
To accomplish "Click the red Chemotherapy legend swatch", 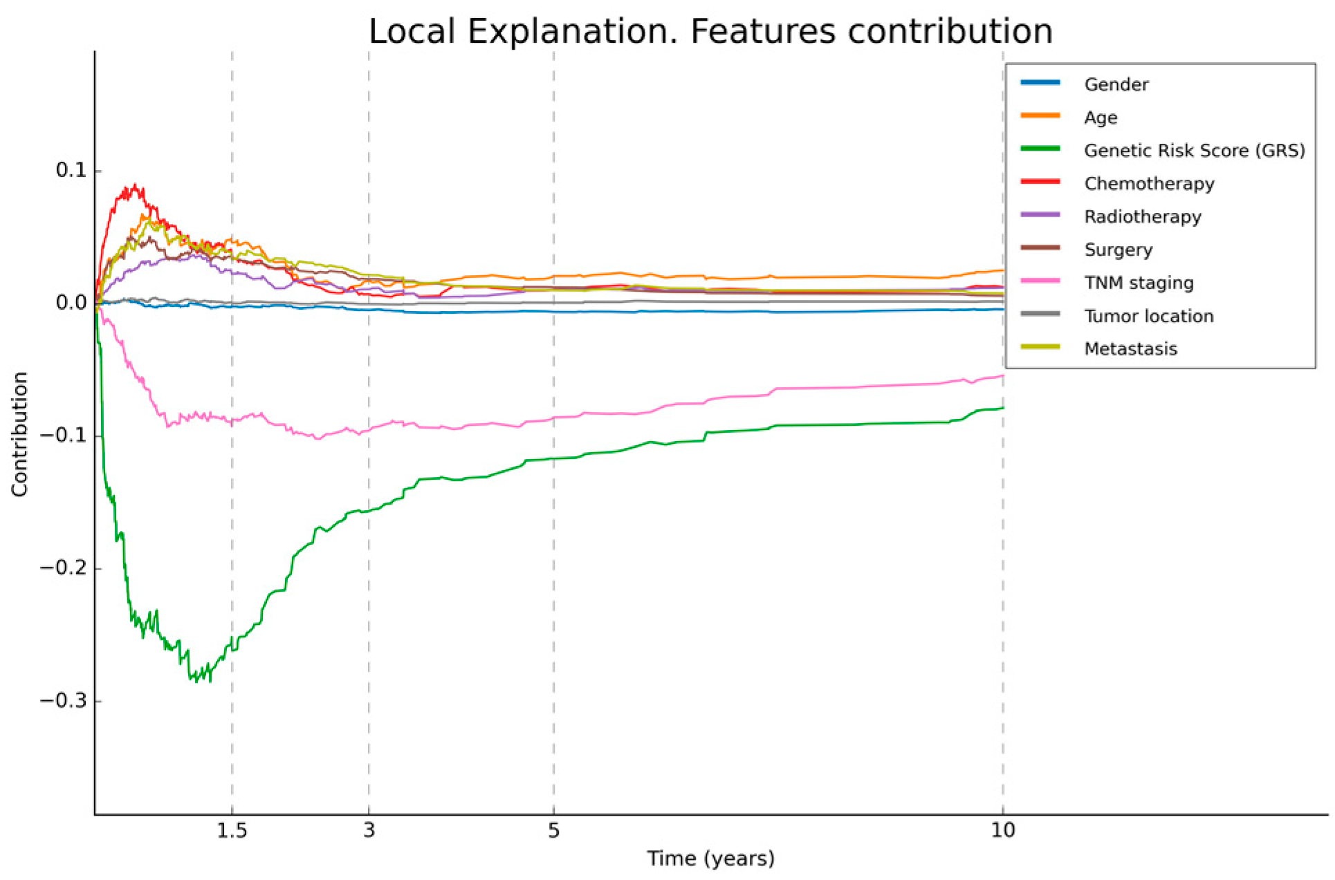I will [x=1040, y=182].
